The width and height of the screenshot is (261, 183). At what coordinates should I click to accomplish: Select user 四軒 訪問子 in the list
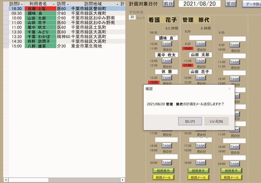coord(41,41)
